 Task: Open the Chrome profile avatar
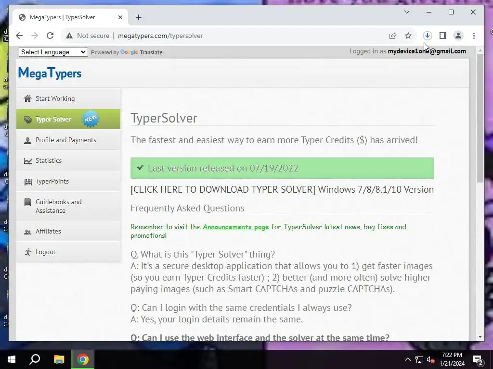click(x=458, y=36)
